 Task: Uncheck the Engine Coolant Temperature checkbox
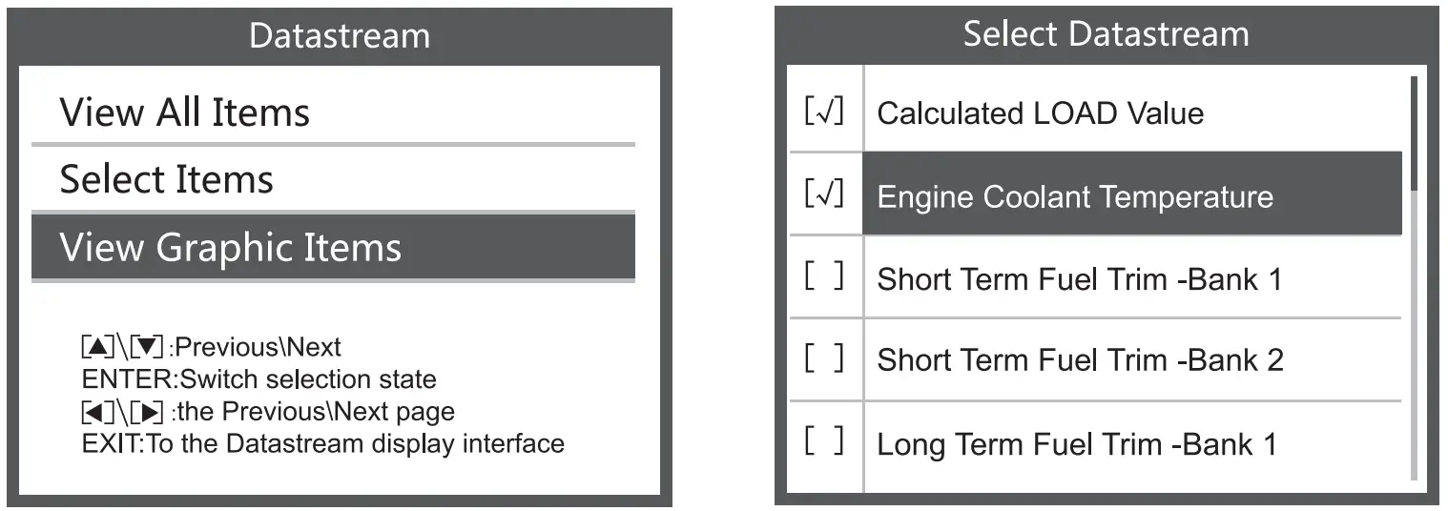click(824, 195)
